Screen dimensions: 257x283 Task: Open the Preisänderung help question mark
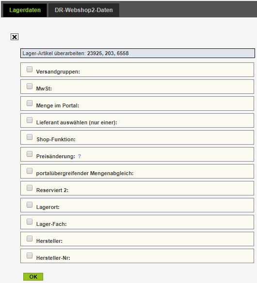pyautogui.click(x=80, y=156)
